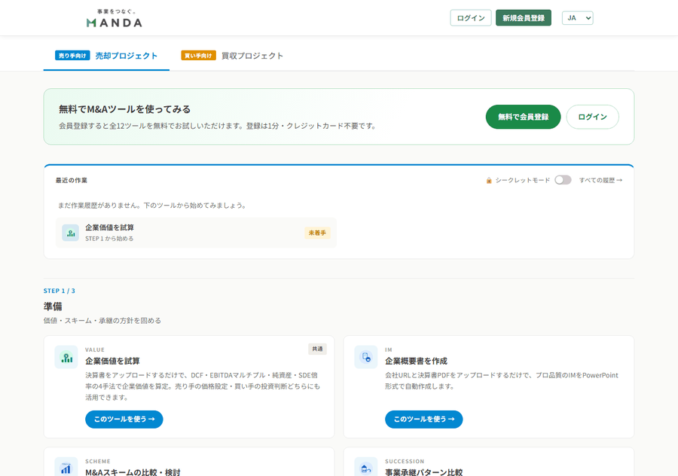The image size is (678, 476).
Task: Click the VALUE card chart icon
Action: (66, 357)
